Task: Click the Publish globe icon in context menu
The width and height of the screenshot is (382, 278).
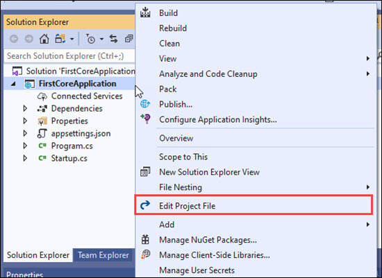Action: (x=145, y=104)
